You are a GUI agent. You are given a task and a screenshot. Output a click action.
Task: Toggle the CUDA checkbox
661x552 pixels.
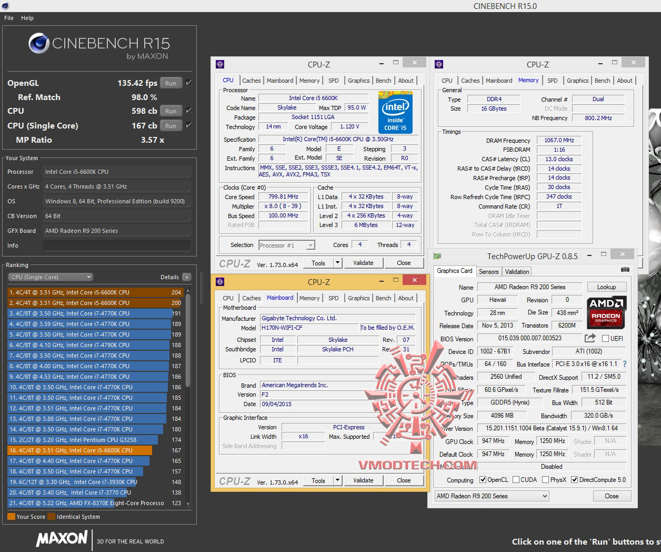tap(516, 480)
